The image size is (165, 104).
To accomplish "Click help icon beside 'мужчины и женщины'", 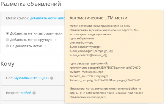I will coord(52,78).
